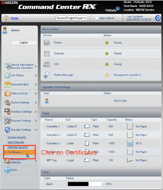Open the Address Book menu
163x190 pixels.
[x=19, y=93]
